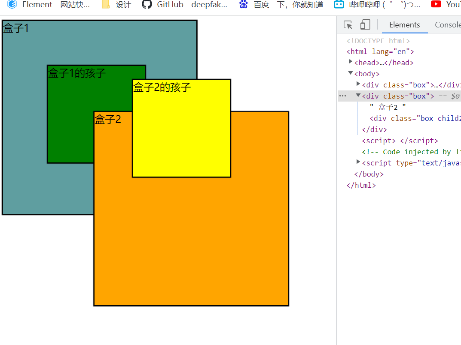Click the GitHub bookmark icon
The height and width of the screenshot is (345, 461).
pos(147,4)
